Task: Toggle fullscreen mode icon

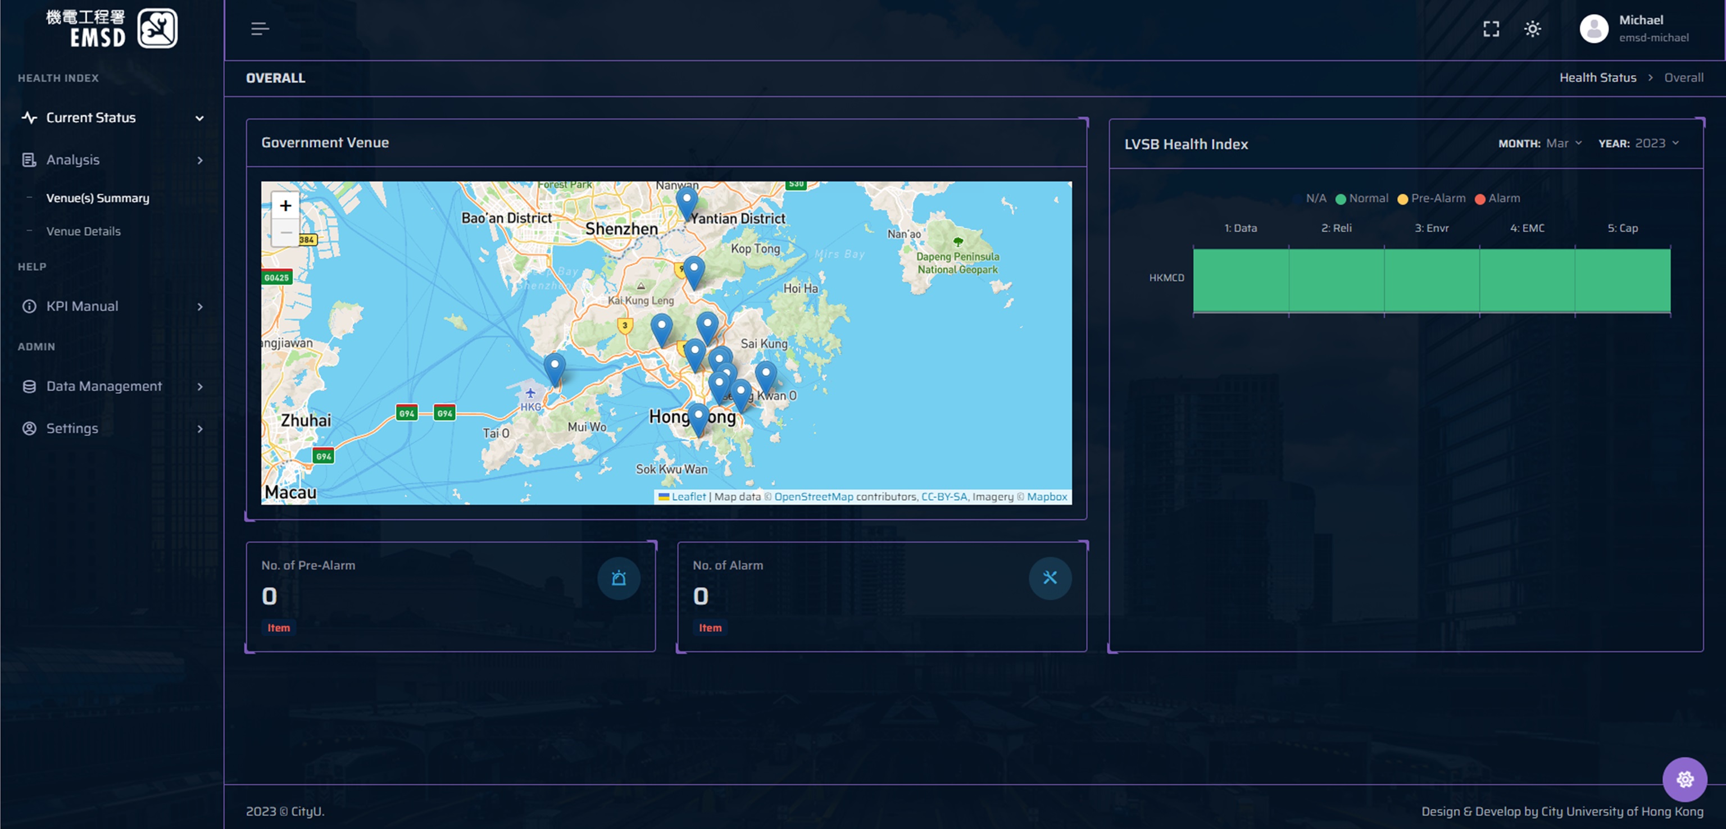Action: (1491, 29)
